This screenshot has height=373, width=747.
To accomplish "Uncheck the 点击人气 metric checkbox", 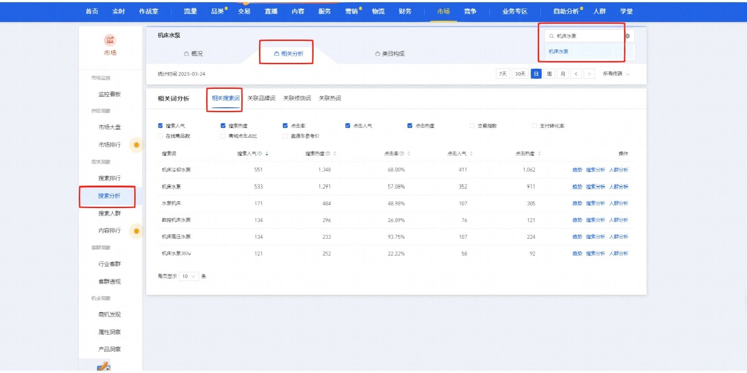I will 348,126.
